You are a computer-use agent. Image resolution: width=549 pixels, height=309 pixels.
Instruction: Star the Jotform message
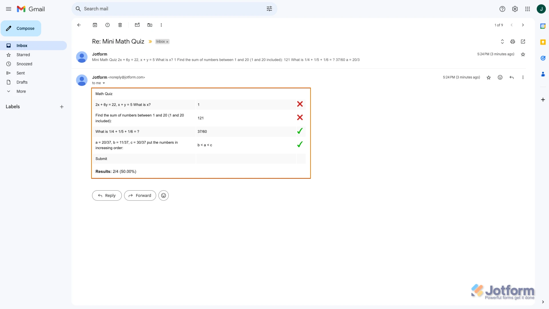[x=489, y=77]
